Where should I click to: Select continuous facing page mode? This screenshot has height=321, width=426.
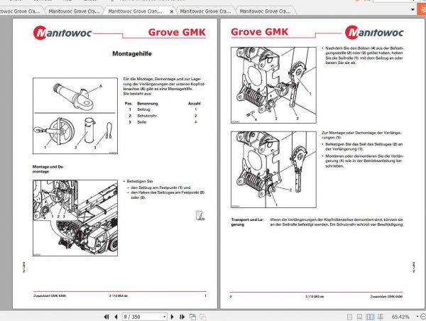(381, 317)
